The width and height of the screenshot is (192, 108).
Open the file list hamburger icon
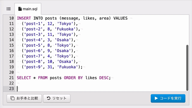9,9
